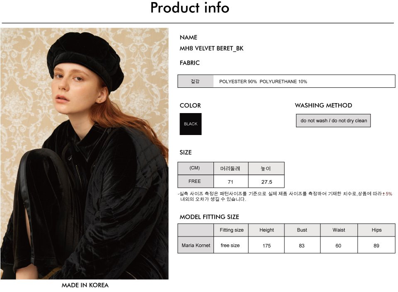
Task: Click the Maria Kornet model name cell
Action: click(196, 245)
